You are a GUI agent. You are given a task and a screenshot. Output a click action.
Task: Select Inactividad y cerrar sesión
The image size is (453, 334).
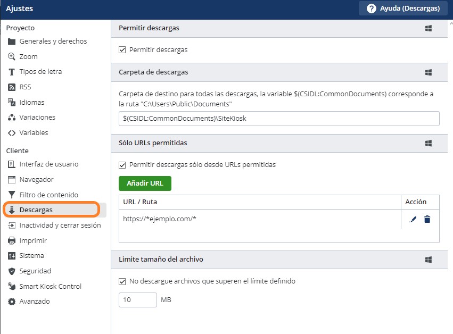(x=60, y=225)
